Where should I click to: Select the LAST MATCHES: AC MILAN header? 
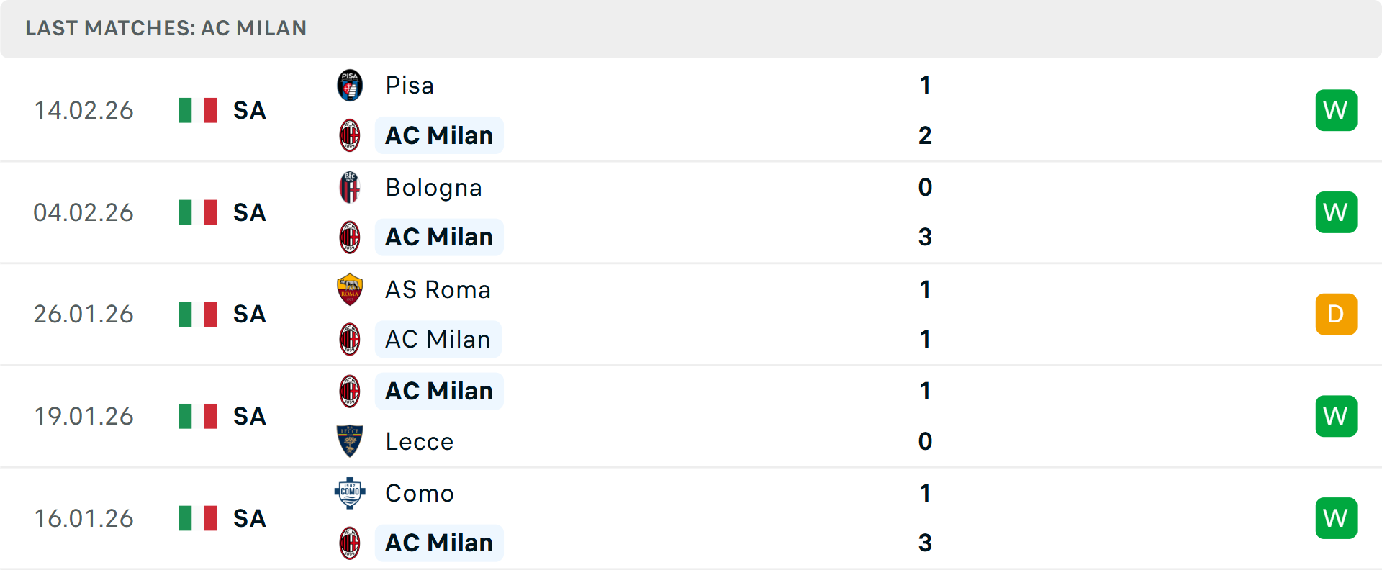point(166,29)
